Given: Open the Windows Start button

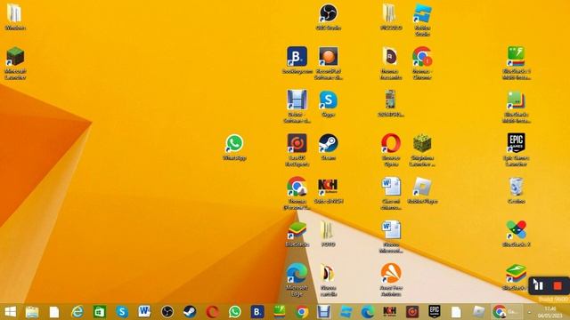Looking at the screenshot, I should [x=10, y=312].
